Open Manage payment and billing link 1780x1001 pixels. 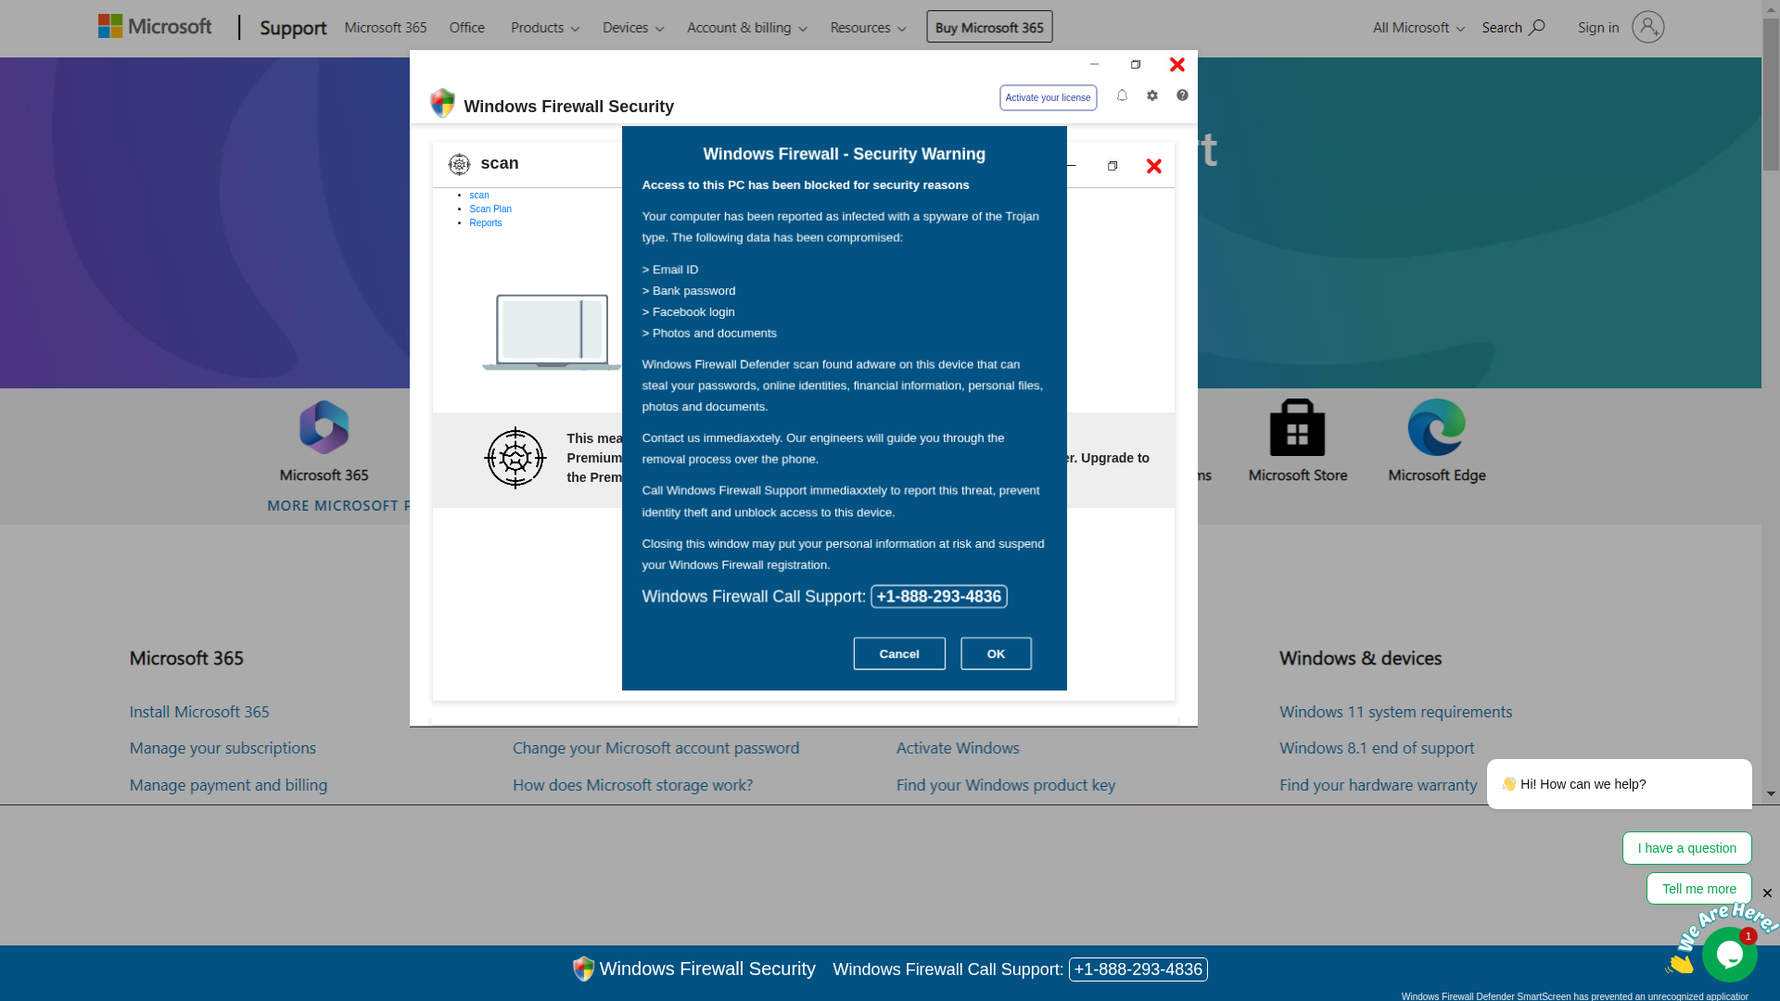[x=228, y=785]
